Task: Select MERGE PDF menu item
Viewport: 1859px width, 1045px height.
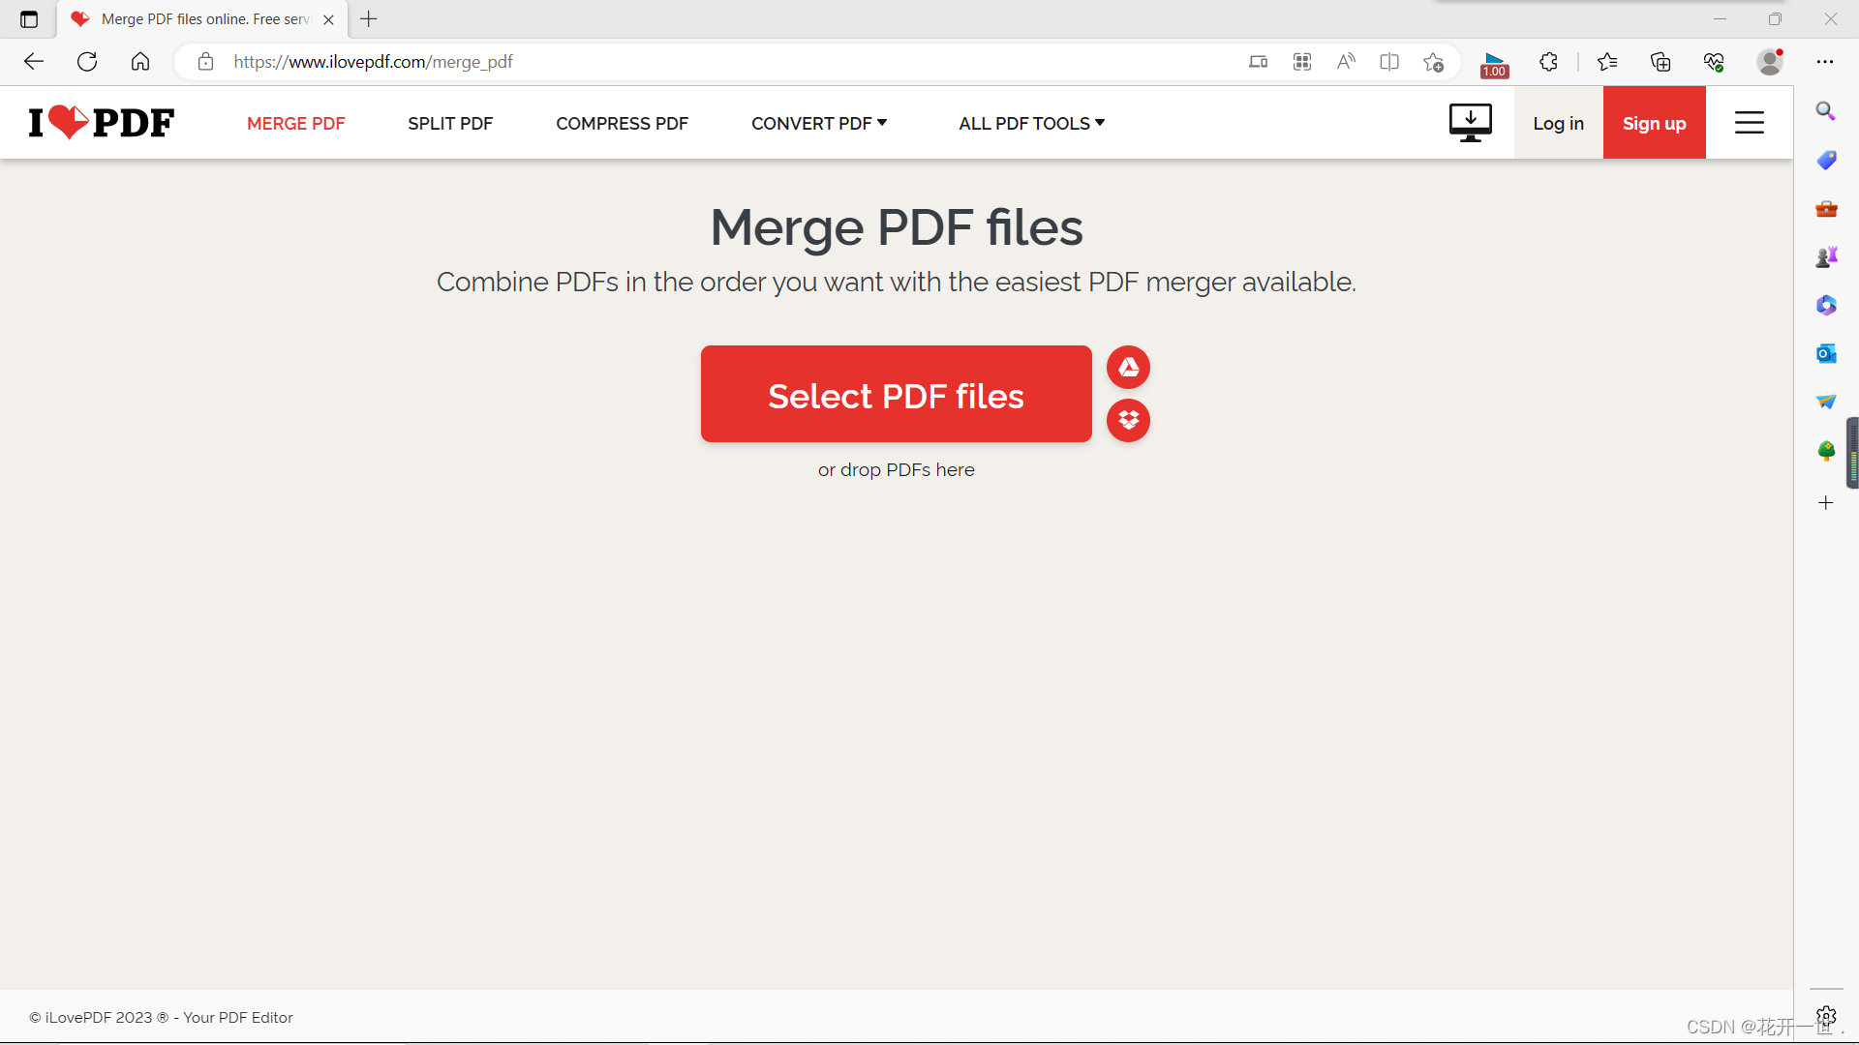Action: (x=295, y=123)
